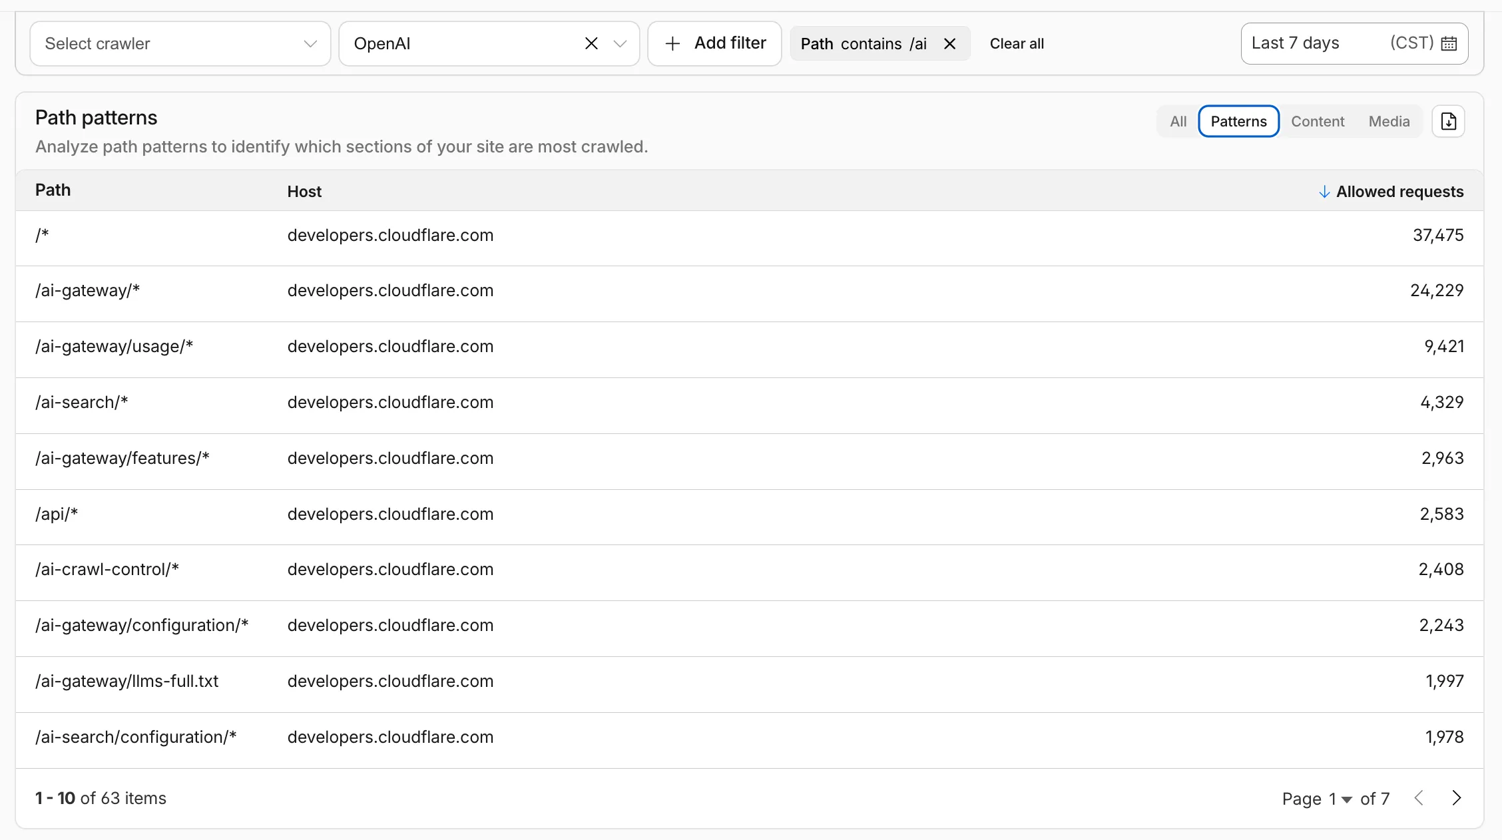
Task: Remove the Path contains /ai filter
Action: (x=949, y=44)
